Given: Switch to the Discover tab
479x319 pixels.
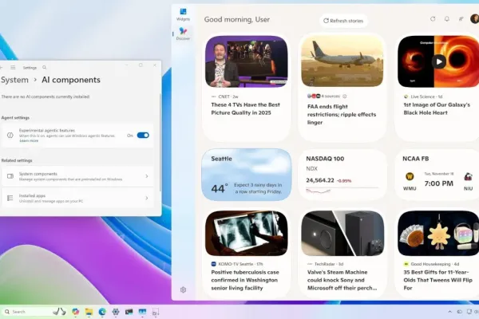Looking at the screenshot, I should point(183,33).
